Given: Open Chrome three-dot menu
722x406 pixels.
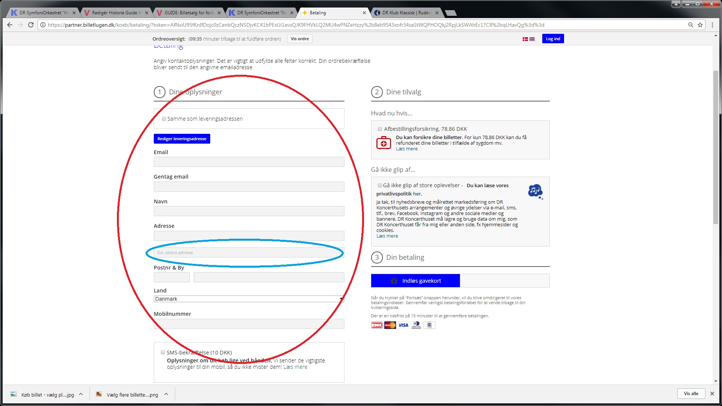Looking at the screenshot, I should click(x=712, y=25).
